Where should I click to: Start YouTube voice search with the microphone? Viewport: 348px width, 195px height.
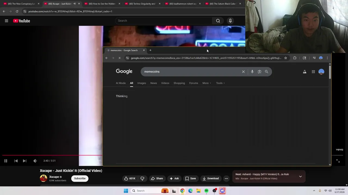[230, 21]
